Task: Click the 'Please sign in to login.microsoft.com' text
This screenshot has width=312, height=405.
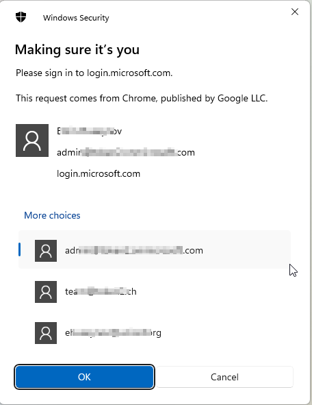Action: [x=94, y=73]
